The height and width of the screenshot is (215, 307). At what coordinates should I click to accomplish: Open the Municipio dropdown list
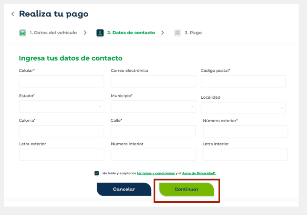tap(153, 106)
